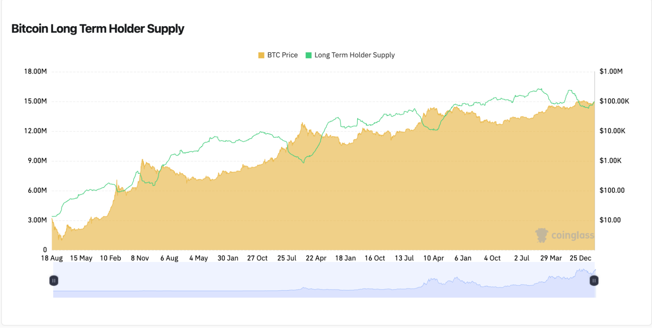
Task: Click the 9.00M left axis label
Action: click(37, 161)
